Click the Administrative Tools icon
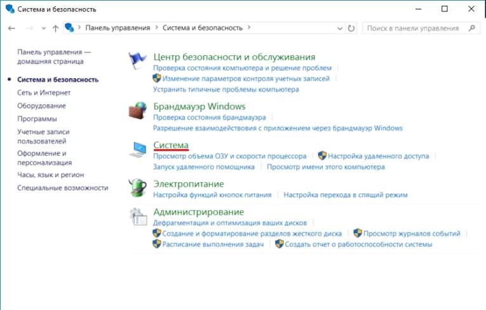The height and width of the screenshot is (310, 486). tap(138, 216)
